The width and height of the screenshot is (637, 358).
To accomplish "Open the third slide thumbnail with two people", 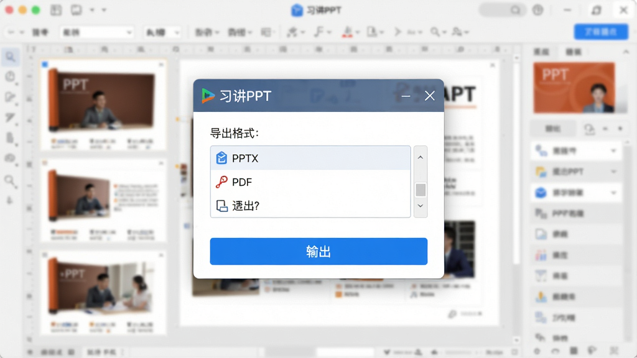I will click(x=103, y=293).
